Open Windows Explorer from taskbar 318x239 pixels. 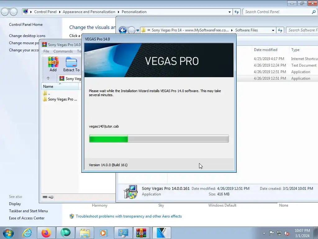point(84,233)
